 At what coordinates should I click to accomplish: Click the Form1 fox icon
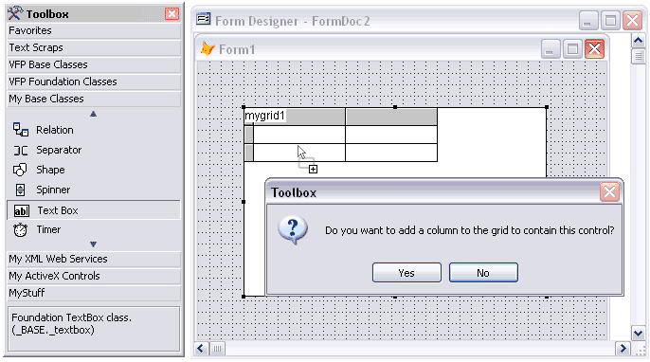pos(208,49)
